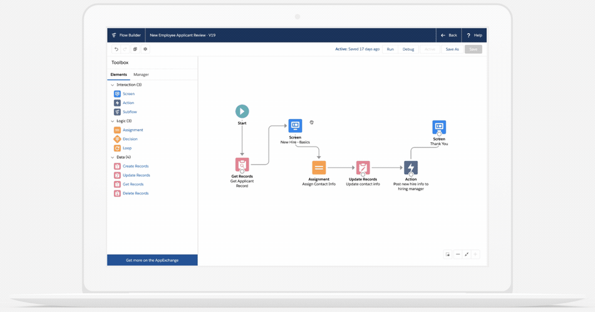Viewport: 595px width, 312px height.
Task: Click the Thank You screen node
Action: [x=439, y=127]
